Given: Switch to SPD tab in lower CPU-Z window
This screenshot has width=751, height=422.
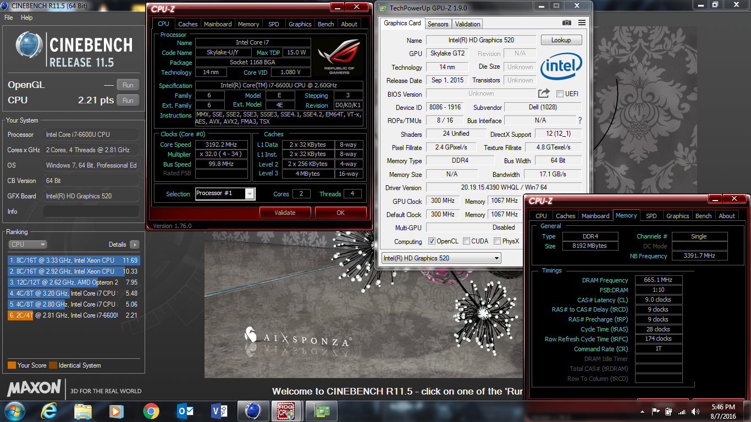Looking at the screenshot, I should tap(651, 216).
